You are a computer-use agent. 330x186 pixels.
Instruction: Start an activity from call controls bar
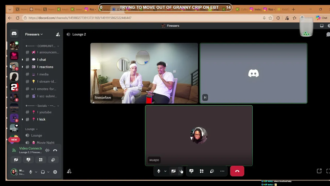[x=202, y=171]
